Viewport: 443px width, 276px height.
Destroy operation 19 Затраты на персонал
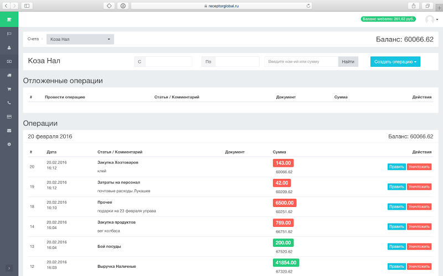[419, 187]
